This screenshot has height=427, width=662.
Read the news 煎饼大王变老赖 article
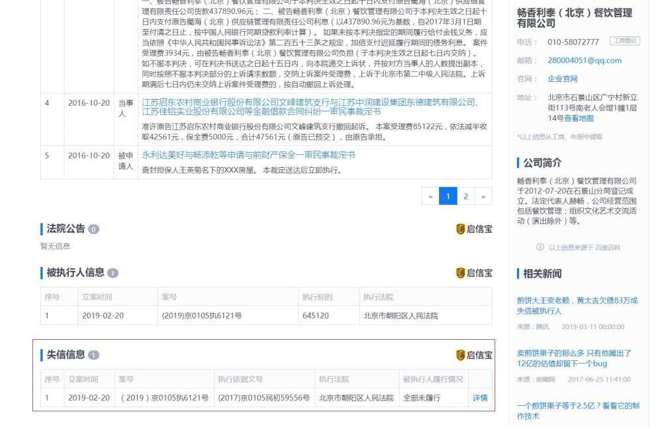click(x=577, y=305)
